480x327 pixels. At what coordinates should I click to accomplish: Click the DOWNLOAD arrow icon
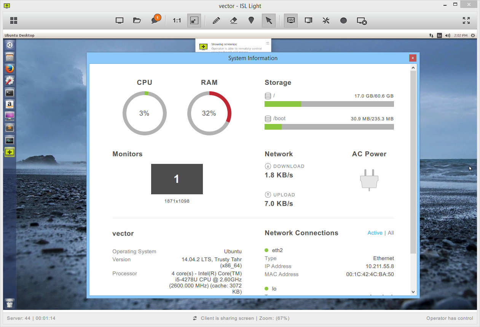click(x=268, y=166)
